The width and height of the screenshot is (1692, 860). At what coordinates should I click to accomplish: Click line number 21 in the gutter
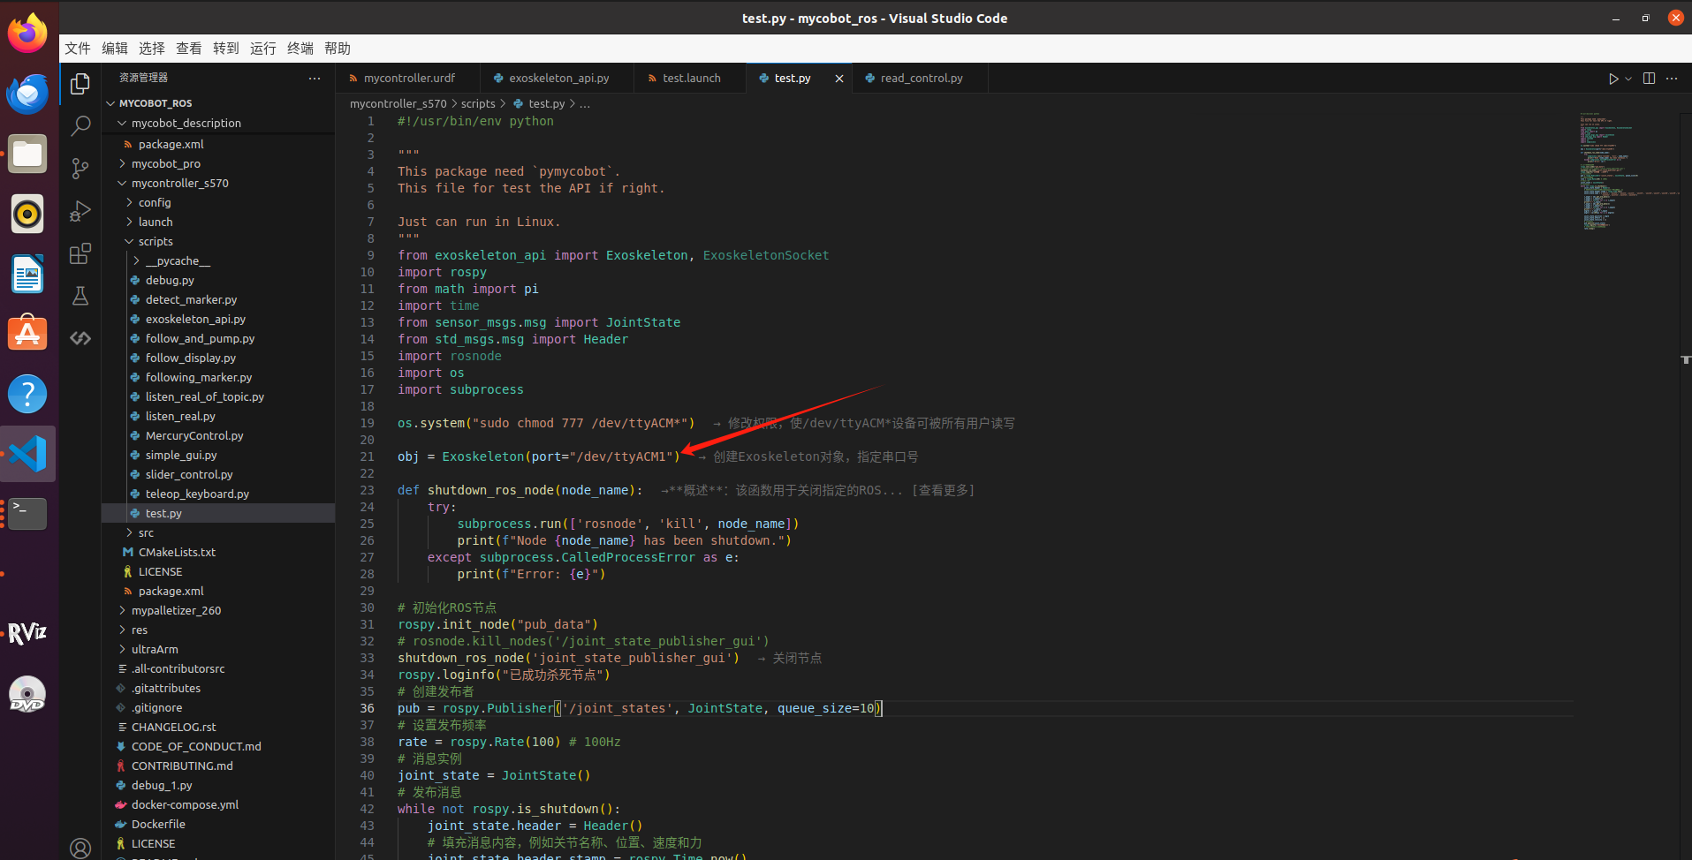pos(367,456)
